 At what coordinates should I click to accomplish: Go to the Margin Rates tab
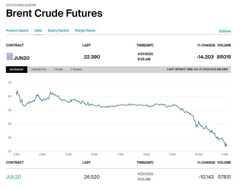tap(85, 31)
